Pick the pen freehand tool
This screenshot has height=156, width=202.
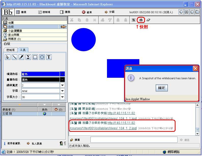coord(21,57)
